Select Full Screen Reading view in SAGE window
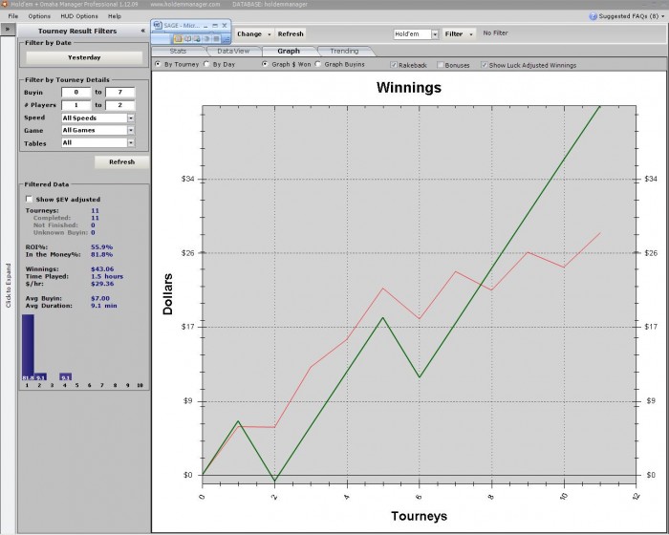This screenshot has width=669, height=535. tap(187, 39)
